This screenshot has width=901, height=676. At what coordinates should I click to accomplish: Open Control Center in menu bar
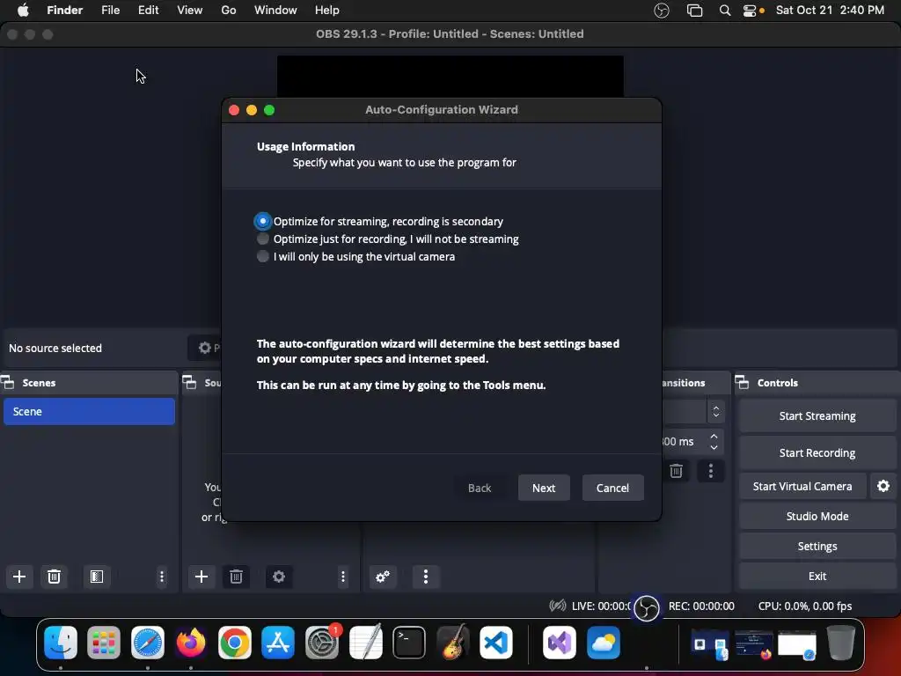click(x=750, y=11)
